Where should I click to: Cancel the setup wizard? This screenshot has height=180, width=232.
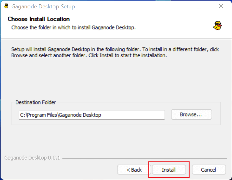[208, 169]
